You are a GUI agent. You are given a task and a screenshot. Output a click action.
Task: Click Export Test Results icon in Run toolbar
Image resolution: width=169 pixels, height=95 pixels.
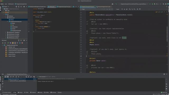click(31, 77)
